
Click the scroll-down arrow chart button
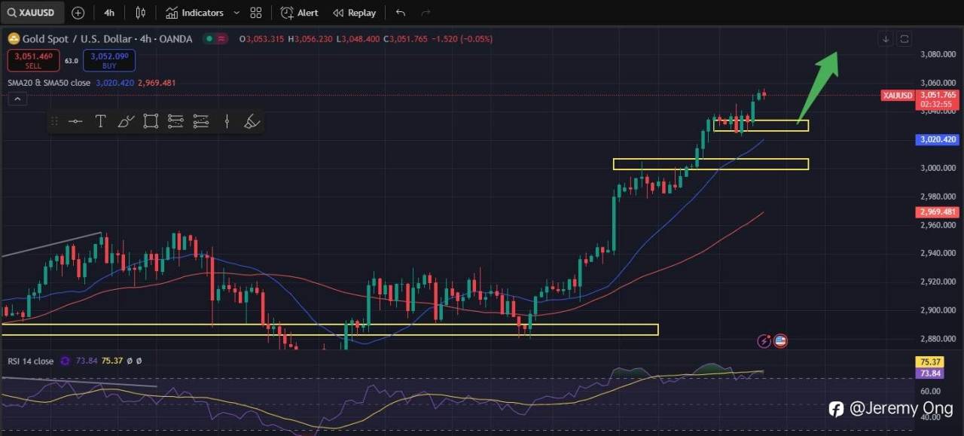coord(886,39)
